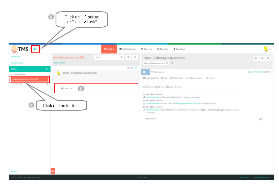
Task: Click the TMS logo
Action: point(19,49)
